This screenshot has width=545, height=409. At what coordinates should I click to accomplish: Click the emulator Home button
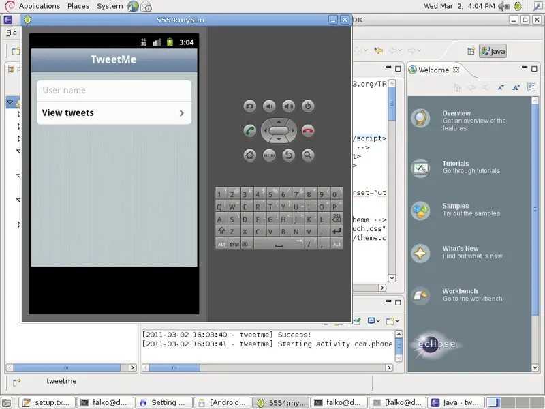[x=249, y=155]
